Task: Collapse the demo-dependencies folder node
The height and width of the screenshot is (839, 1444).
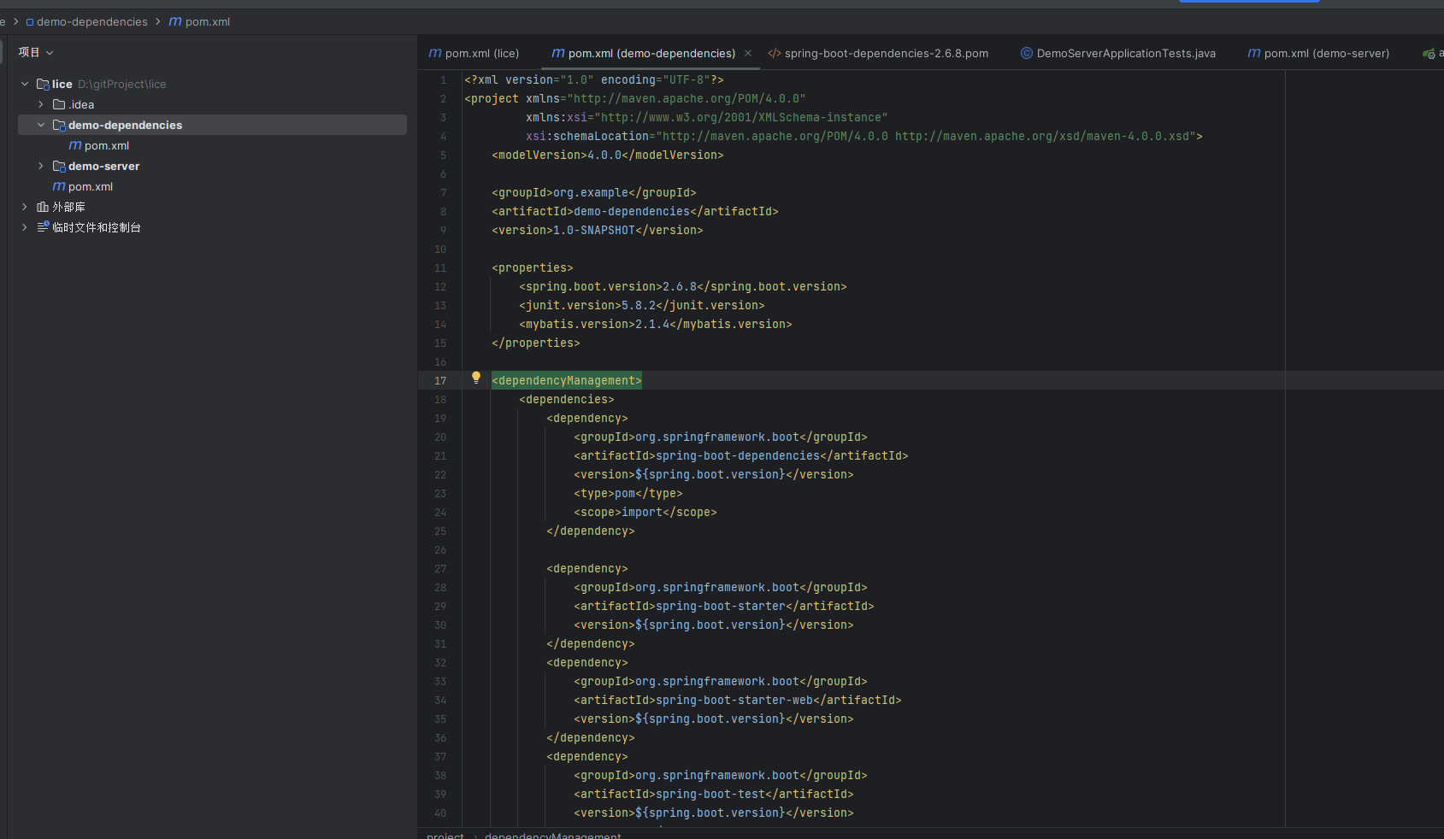Action: (x=41, y=125)
